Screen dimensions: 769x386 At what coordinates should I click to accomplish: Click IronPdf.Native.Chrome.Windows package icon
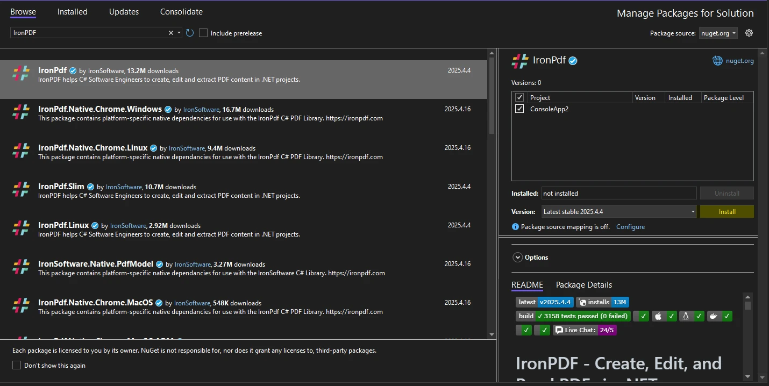point(21,113)
